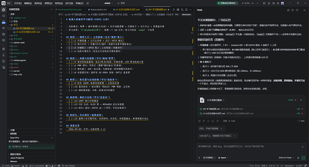Click the notifications bell in status bar

(x=305, y=166)
